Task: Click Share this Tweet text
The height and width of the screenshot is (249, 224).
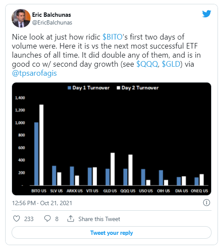Action: click(99, 219)
